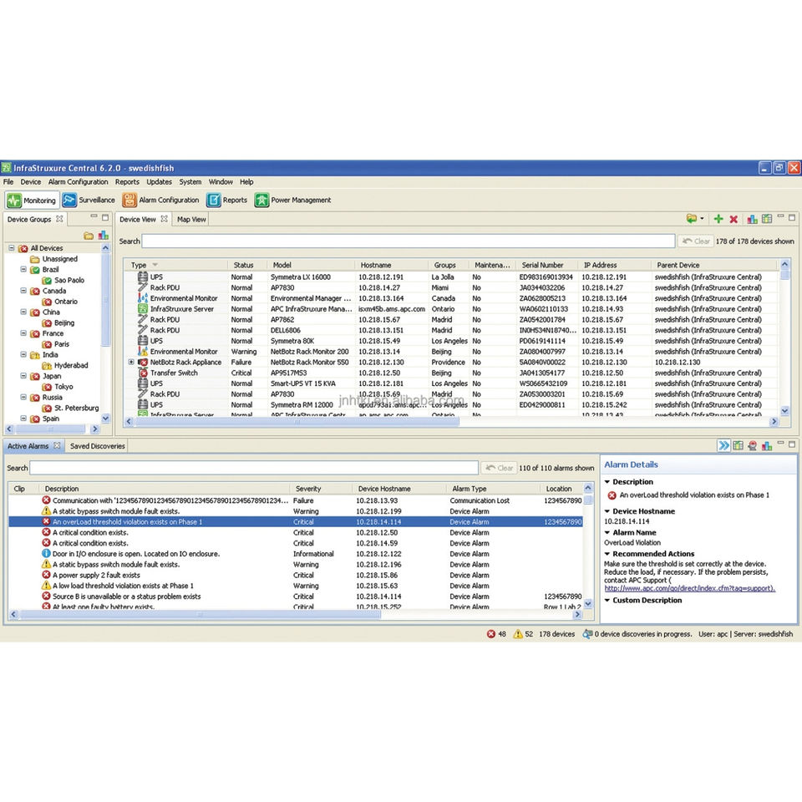Close the Device View tab
802x802 pixels.
point(165,219)
